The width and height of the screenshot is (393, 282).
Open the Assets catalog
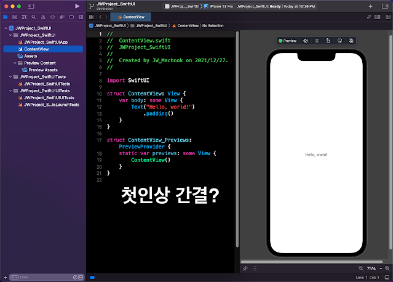click(27, 56)
